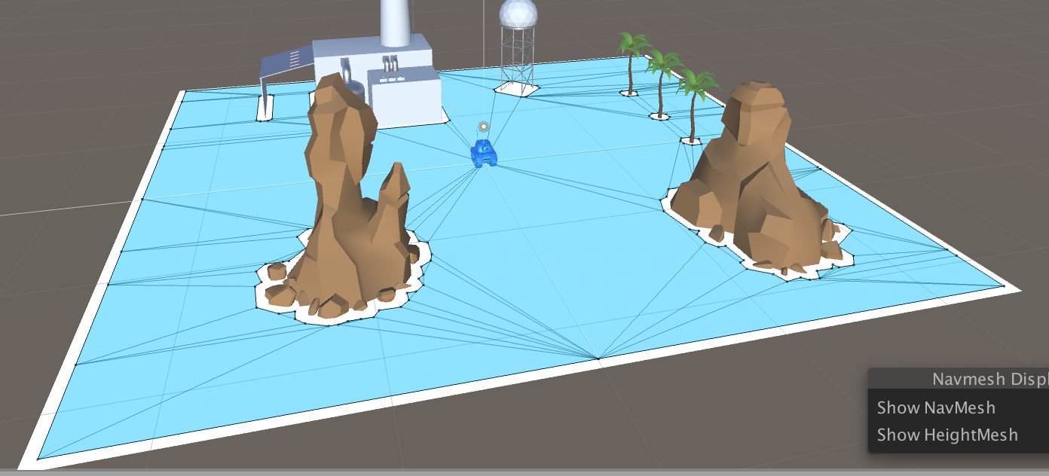Click the white base under the water tower

tap(517, 89)
